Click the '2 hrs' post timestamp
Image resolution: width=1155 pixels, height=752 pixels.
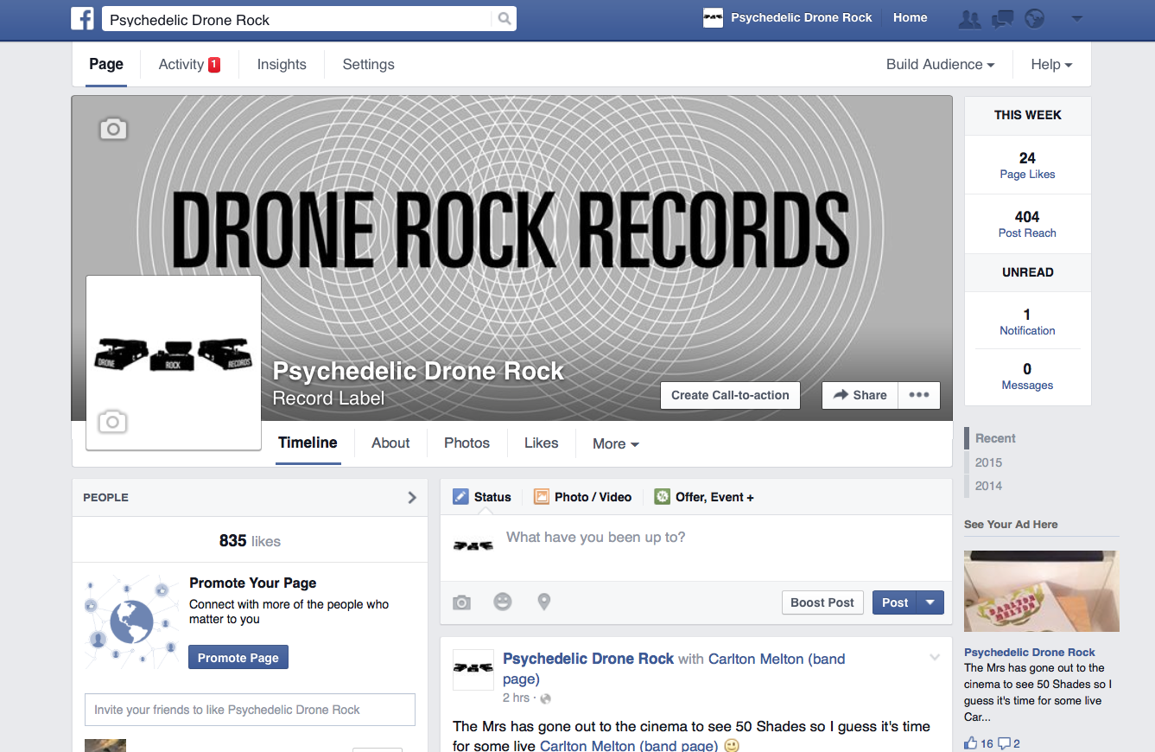516,698
